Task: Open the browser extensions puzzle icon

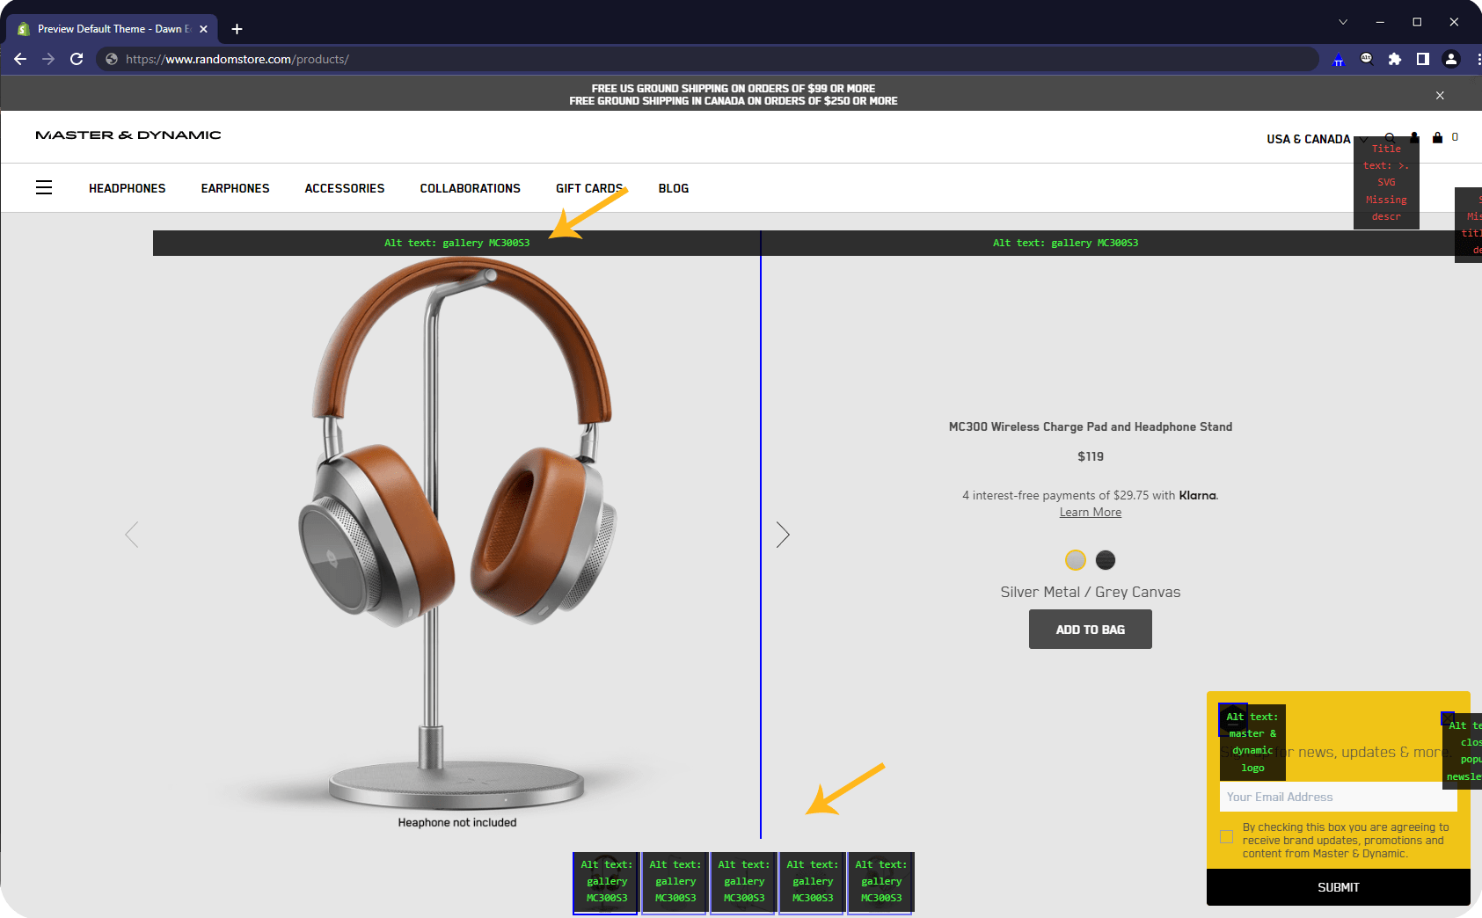Action: tap(1395, 59)
